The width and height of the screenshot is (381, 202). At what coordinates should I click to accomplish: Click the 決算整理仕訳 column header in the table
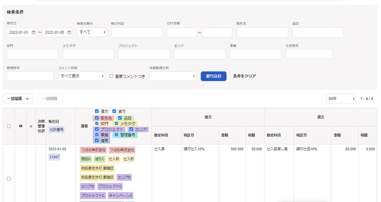click(41, 126)
